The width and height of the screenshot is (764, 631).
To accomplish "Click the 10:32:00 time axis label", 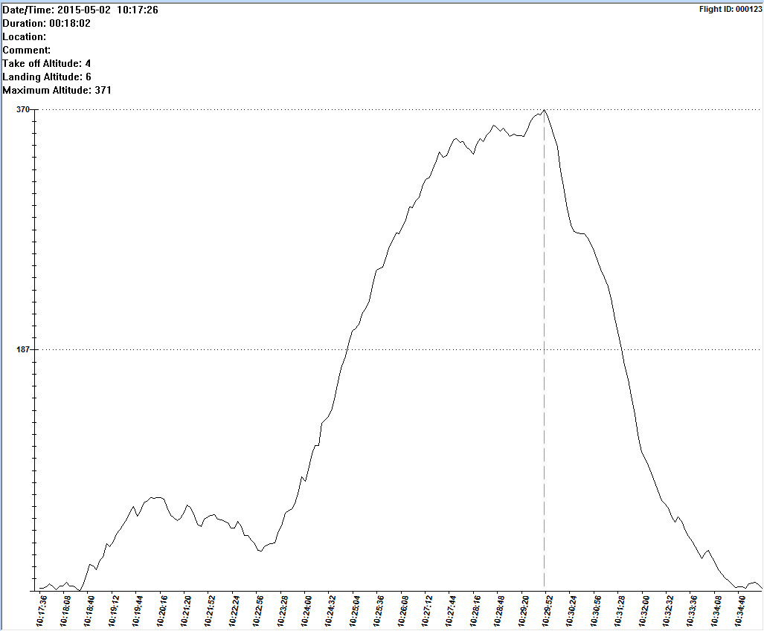I will pyautogui.click(x=645, y=611).
